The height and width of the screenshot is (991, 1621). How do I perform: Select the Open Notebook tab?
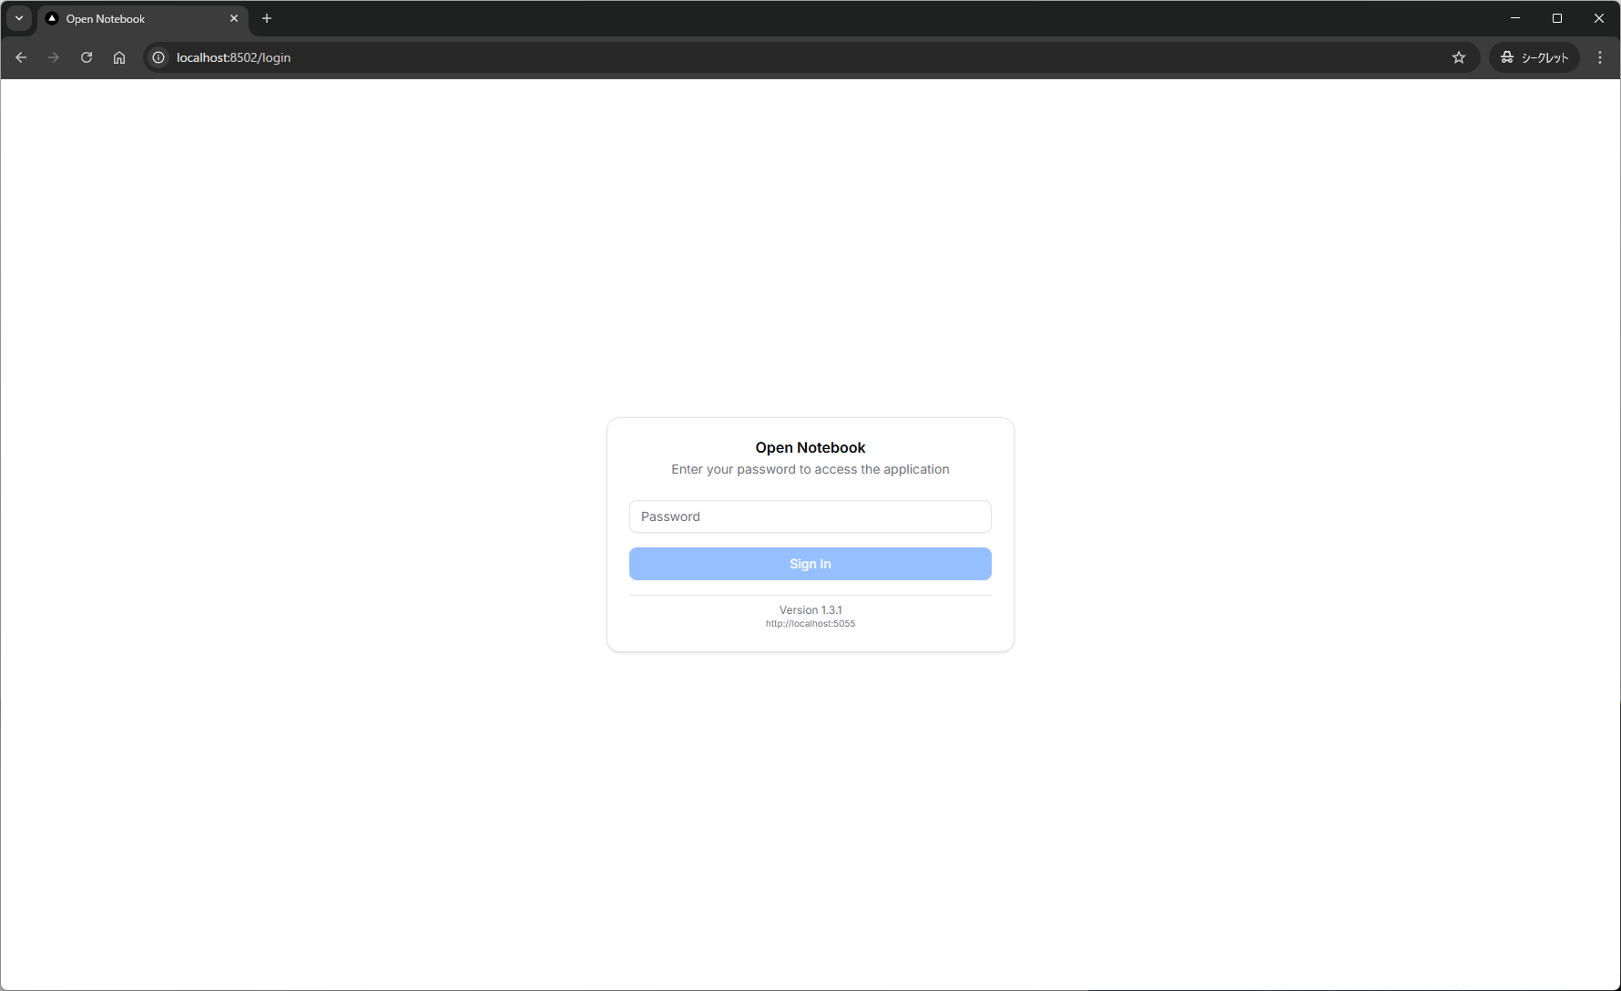127,18
